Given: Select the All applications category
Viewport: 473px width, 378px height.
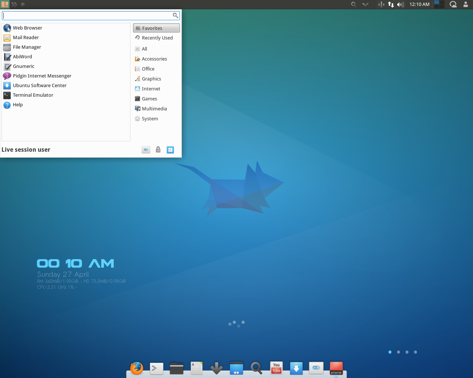Looking at the screenshot, I should click(156, 49).
